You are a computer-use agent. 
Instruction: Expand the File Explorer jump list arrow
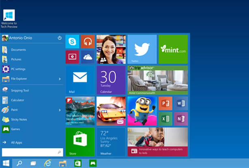point(60,79)
